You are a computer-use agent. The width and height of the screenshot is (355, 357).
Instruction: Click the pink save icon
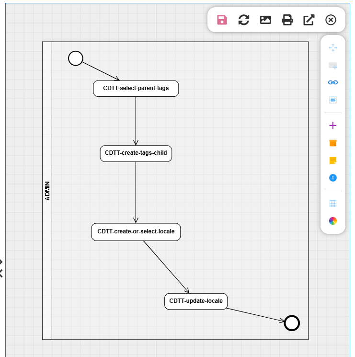click(222, 20)
